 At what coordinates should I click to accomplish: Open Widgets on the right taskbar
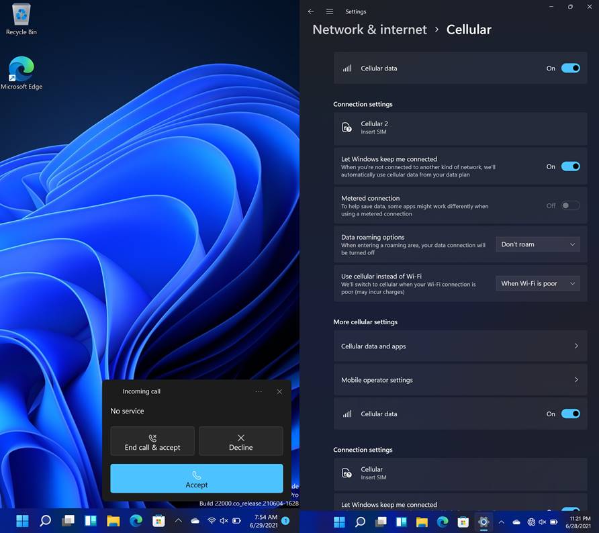click(x=402, y=522)
